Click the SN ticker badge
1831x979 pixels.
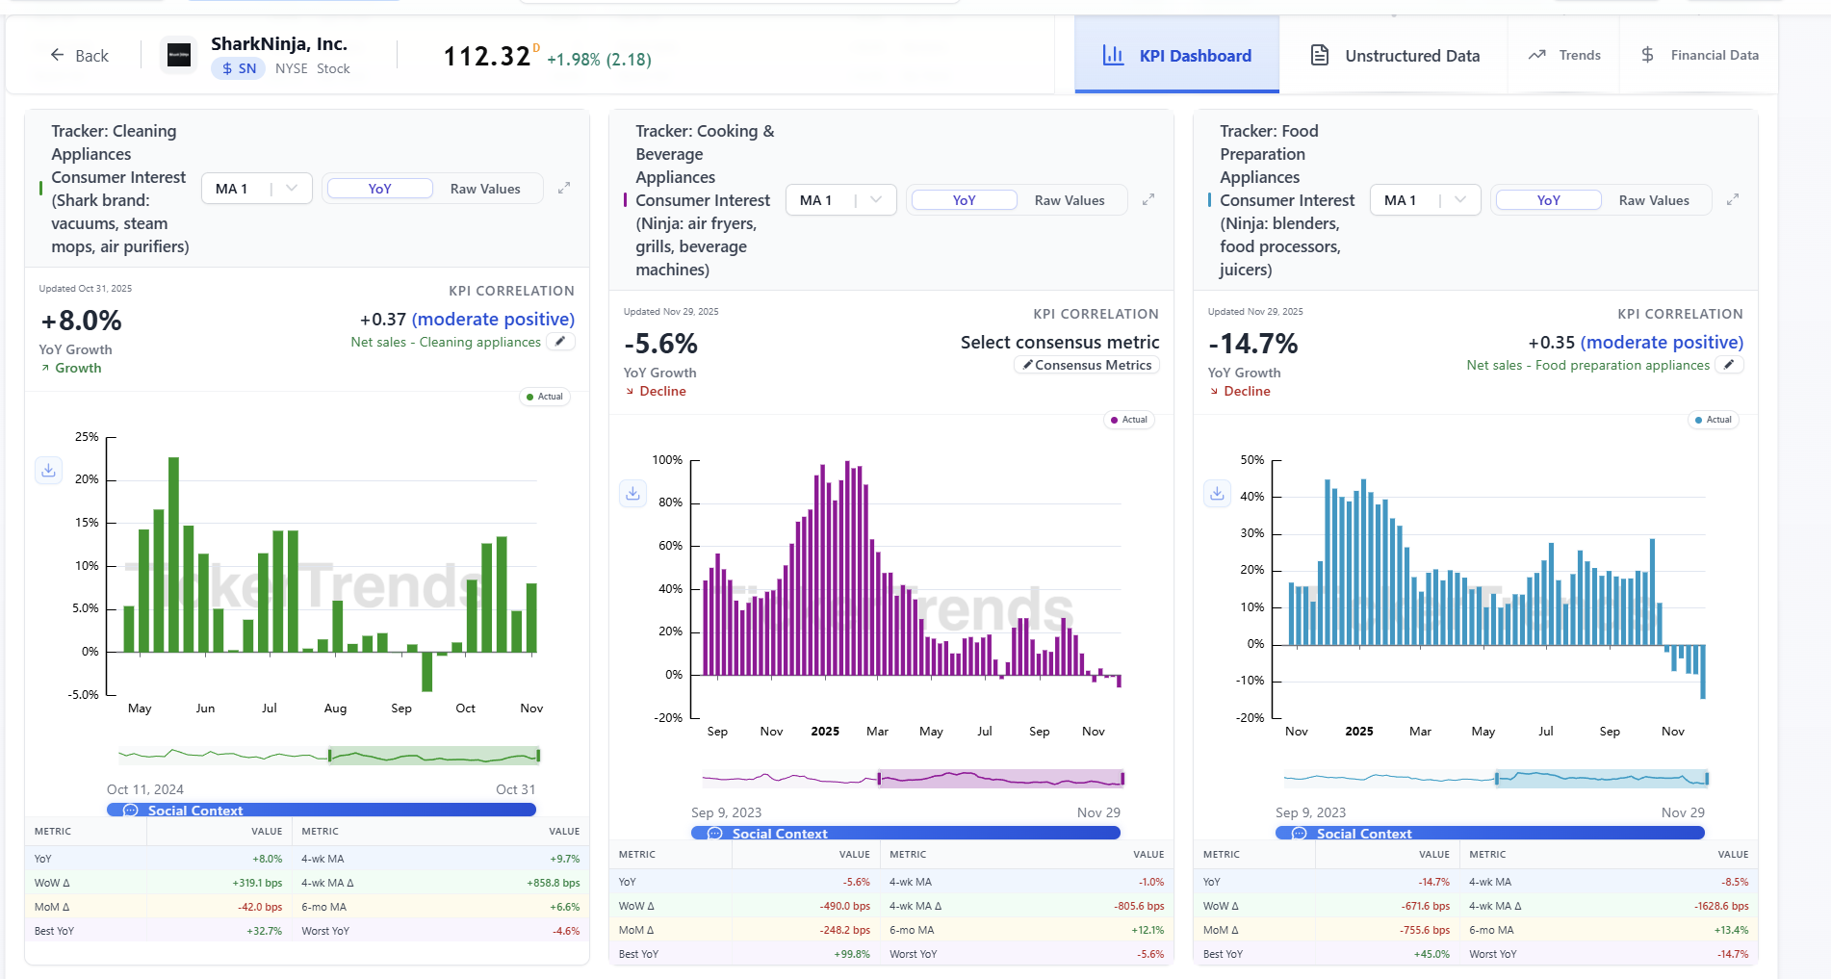[x=238, y=68]
